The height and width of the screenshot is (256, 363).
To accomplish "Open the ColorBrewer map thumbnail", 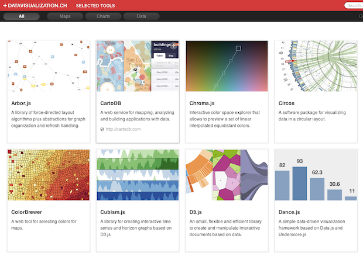I will tap(49, 175).
